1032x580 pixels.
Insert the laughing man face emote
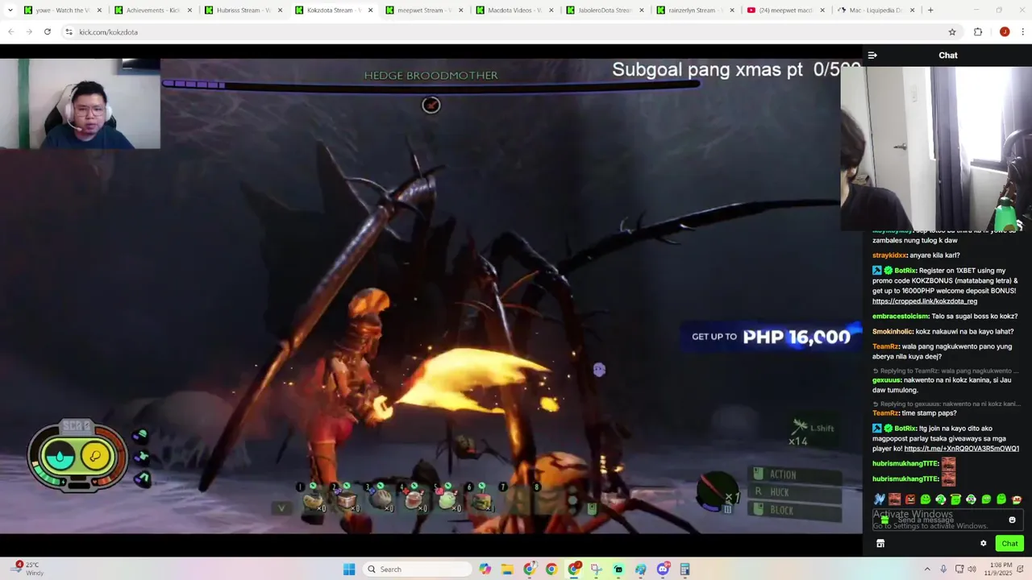894,499
